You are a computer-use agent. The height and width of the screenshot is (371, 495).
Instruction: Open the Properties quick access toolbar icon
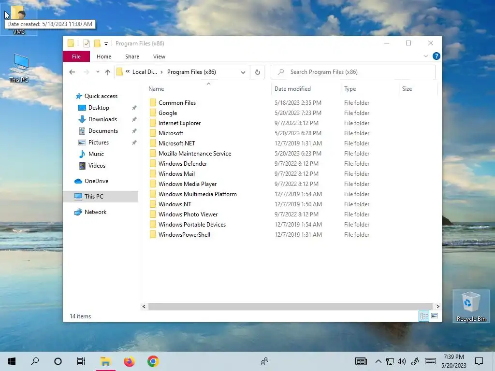(86, 43)
